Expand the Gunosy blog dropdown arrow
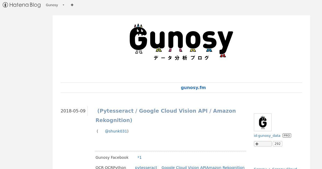The width and height of the screenshot is (322, 169). [x=63, y=5]
